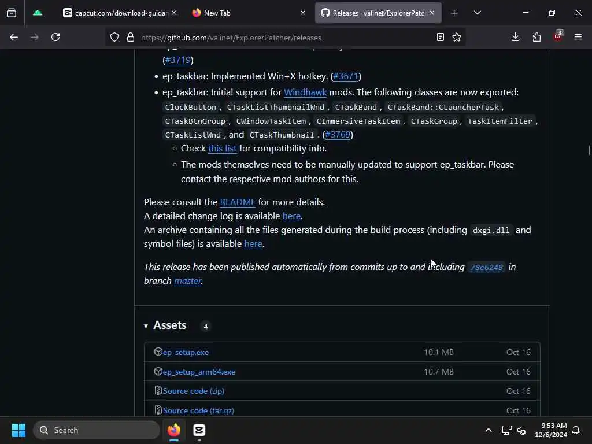592x444 pixels.
Task: Open CapCut from the taskbar
Action: point(199,430)
